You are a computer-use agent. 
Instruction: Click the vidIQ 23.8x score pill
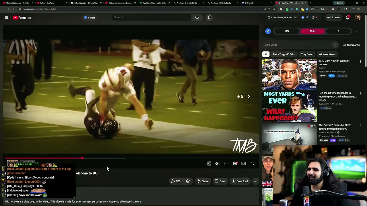pyautogui.click(x=313, y=31)
